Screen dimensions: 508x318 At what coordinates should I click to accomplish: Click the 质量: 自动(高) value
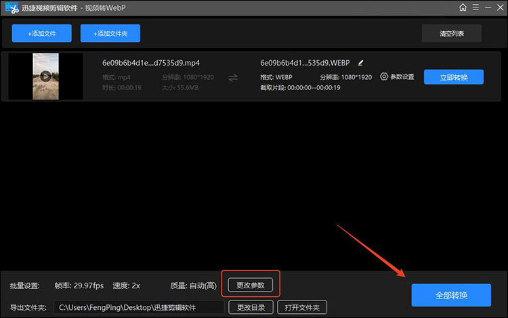pos(194,286)
